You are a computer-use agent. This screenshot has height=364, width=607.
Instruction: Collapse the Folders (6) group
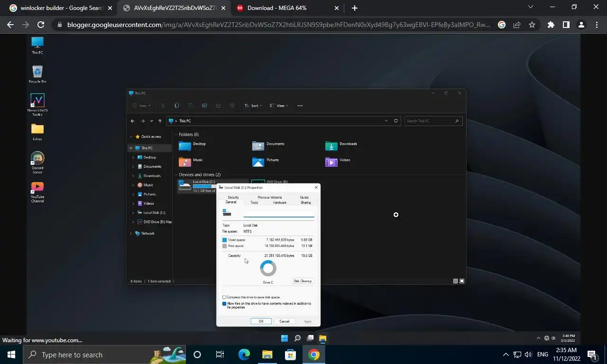click(x=176, y=135)
